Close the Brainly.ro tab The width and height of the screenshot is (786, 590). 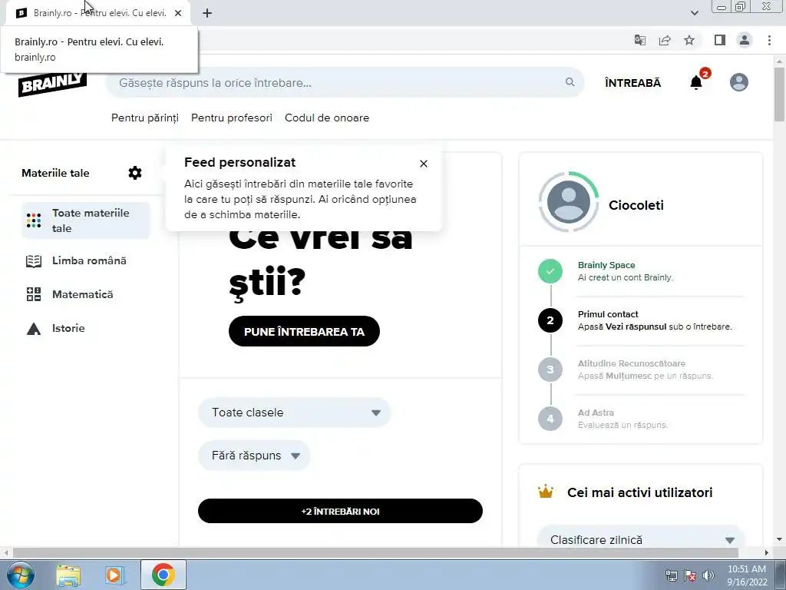[178, 13]
